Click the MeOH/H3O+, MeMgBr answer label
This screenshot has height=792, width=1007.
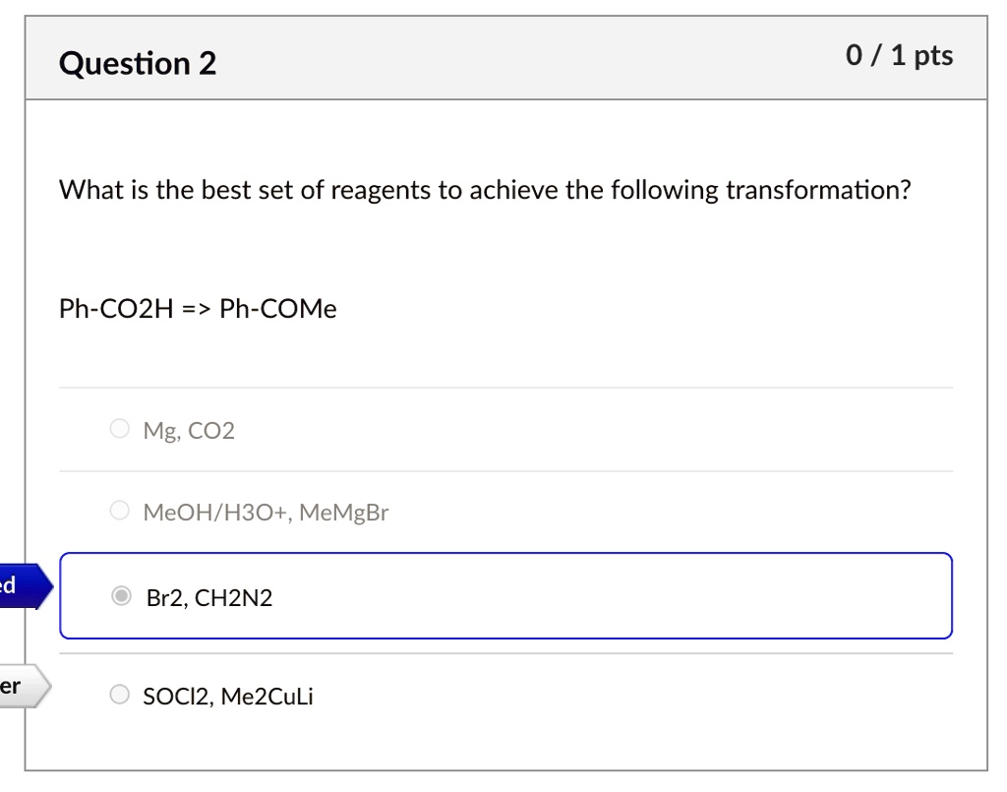266,512
